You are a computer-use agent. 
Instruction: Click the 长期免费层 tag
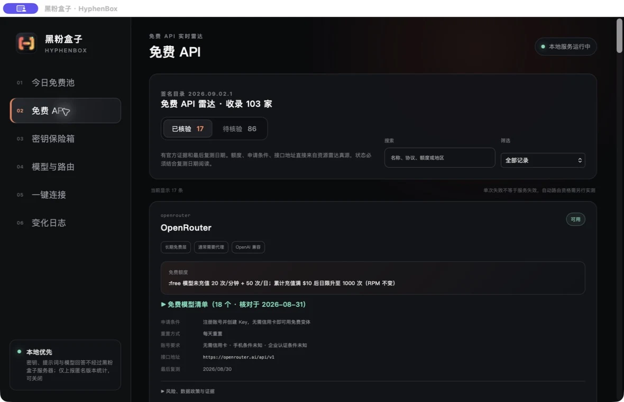coord(176,247)
